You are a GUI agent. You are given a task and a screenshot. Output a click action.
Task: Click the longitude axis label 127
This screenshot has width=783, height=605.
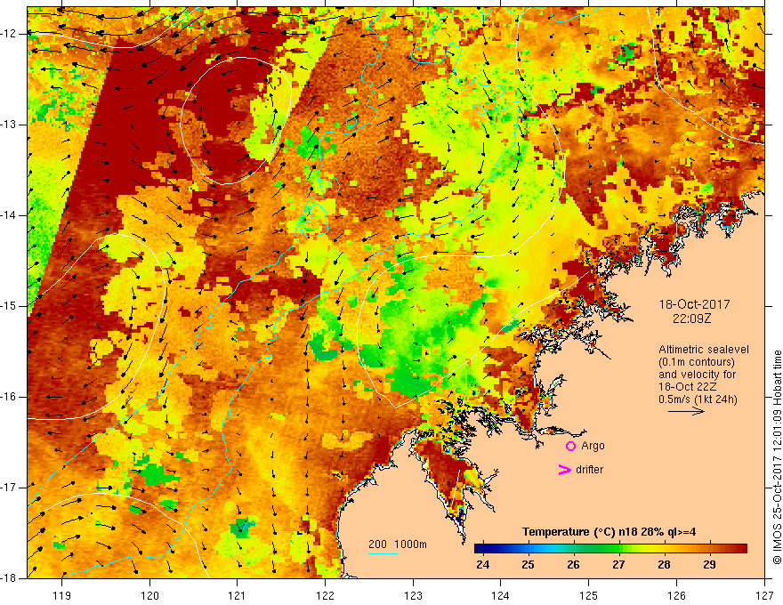tap(764, 595)
